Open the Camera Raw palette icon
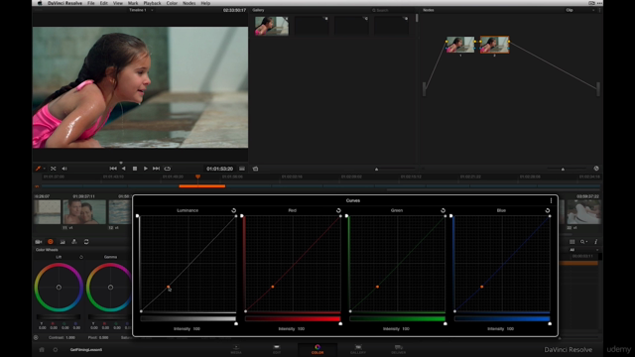 [x=39, y=242]
